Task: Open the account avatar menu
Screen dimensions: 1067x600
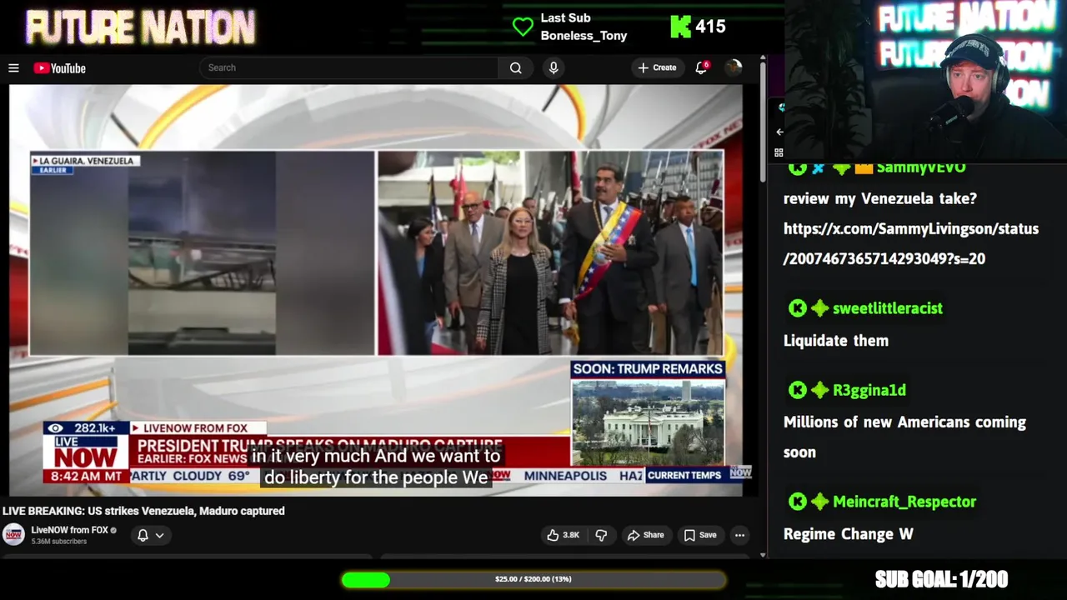Action: coord(734,67)
